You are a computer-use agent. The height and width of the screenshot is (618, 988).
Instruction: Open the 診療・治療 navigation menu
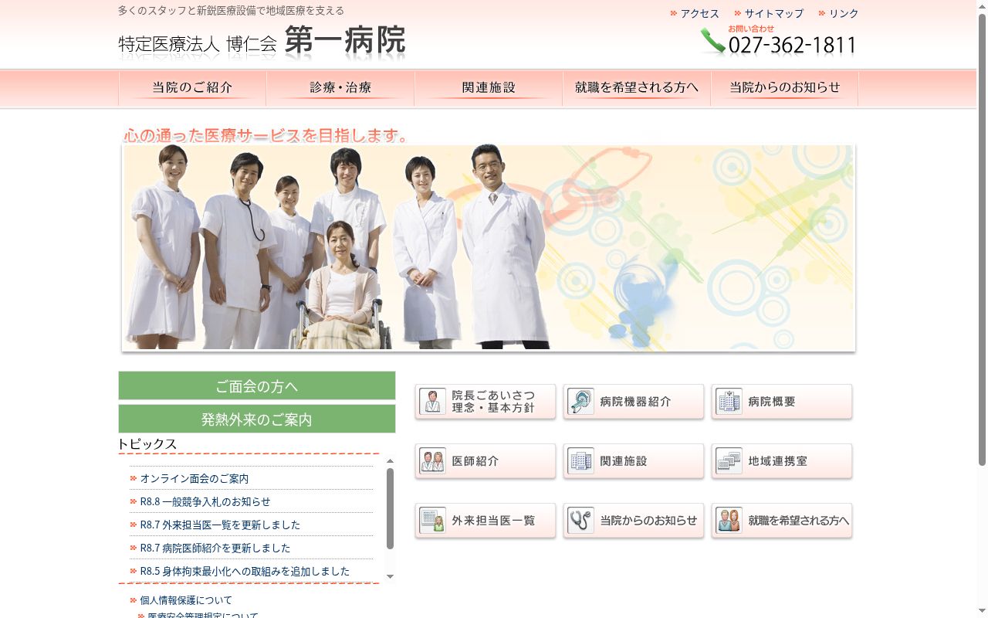pos(340,88)
